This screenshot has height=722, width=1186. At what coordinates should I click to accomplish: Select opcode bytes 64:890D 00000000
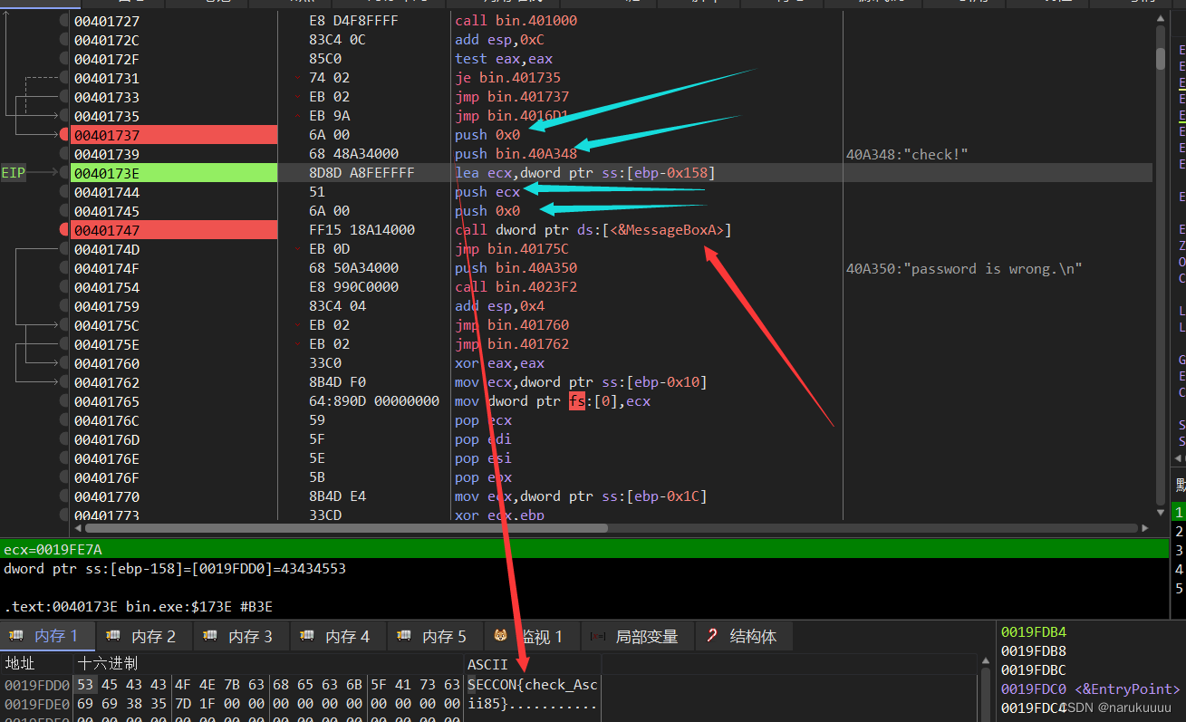[x=374, y=401]
